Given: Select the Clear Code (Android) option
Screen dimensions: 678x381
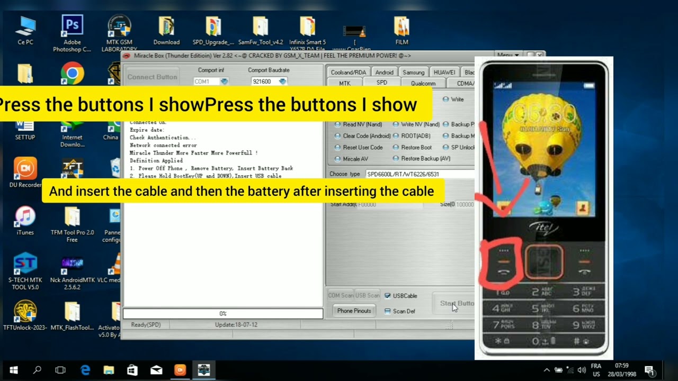Looking at the screenshot, I should (x=362, y=136).
